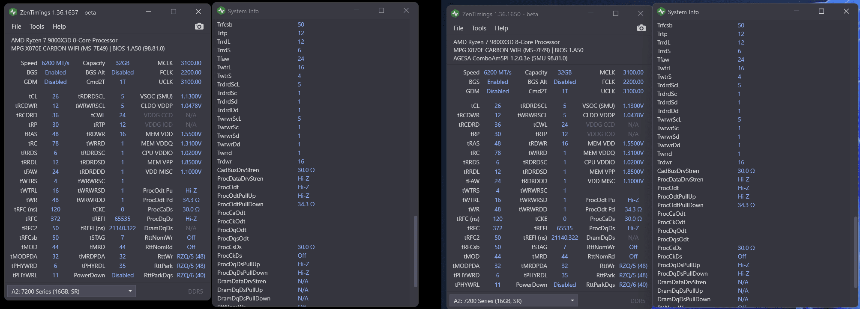860x309 pixels.
Task: Maximize the ZenTimings 1.36.1650 window
Action: click(x=616, y=13)
